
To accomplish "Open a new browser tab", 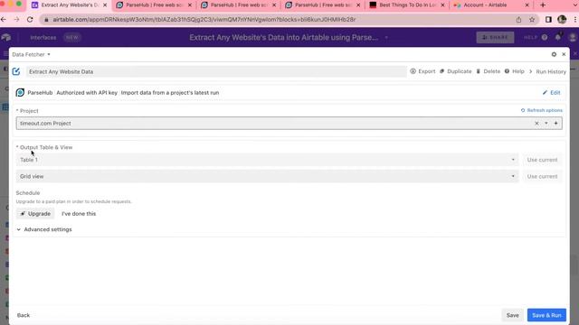I will coord(543,5).
